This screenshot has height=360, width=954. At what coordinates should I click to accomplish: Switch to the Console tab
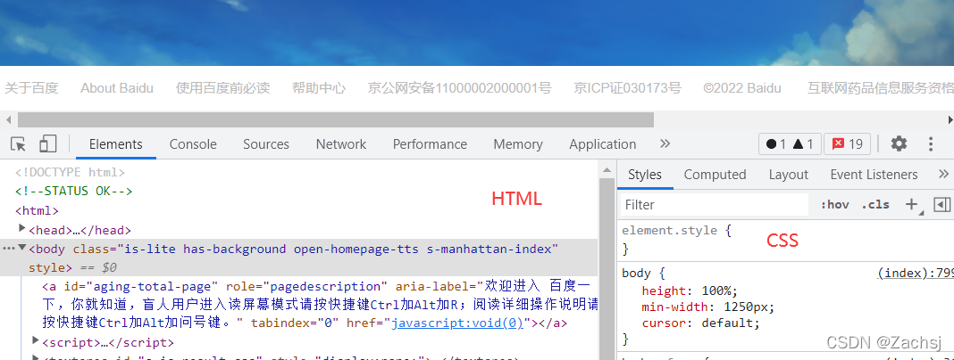click(x=193, y=144)
